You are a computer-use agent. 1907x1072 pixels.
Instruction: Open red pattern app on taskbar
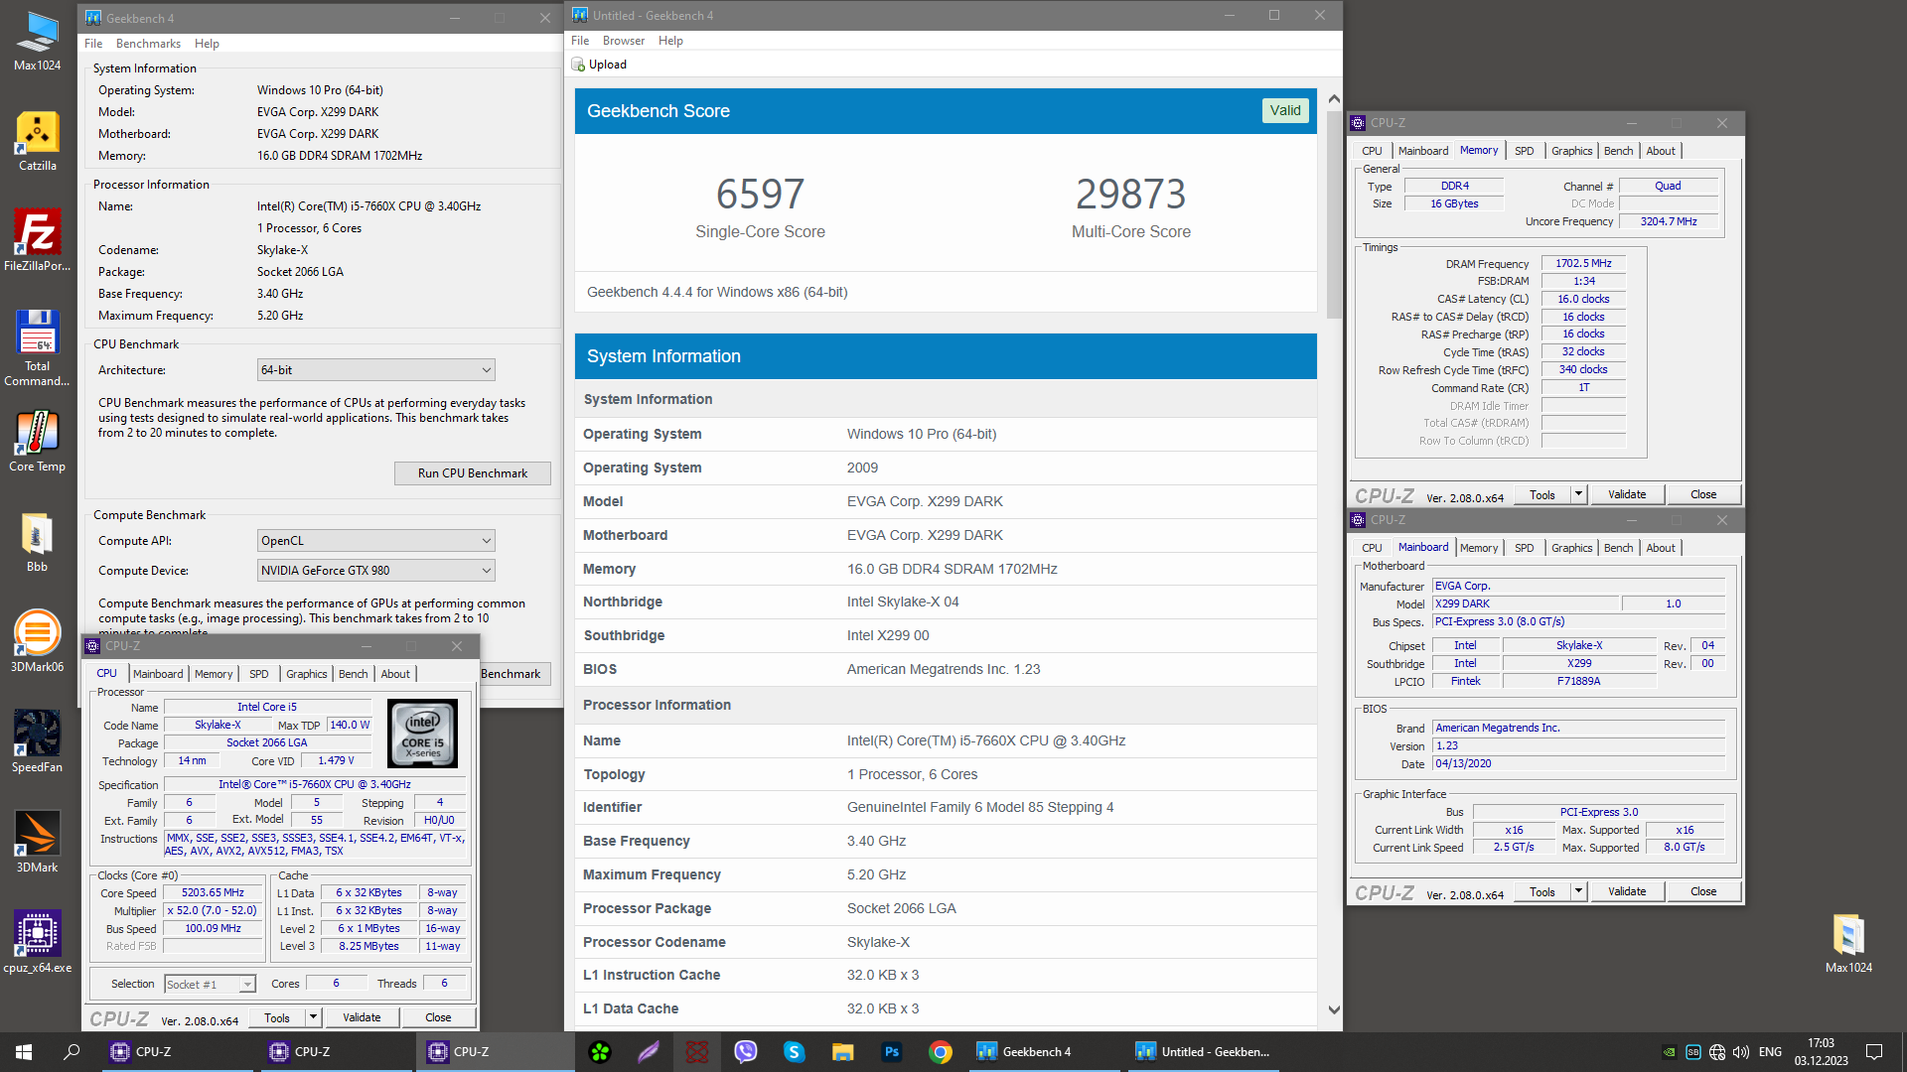click(x=697, y=1052)
